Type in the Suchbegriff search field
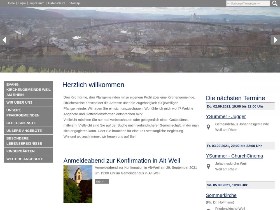 coord(248,3)
